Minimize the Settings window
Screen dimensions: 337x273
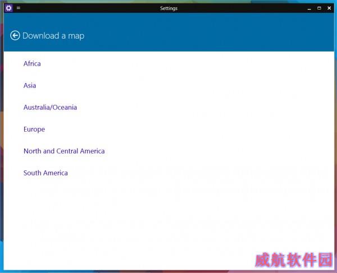[x=309, y=8]
